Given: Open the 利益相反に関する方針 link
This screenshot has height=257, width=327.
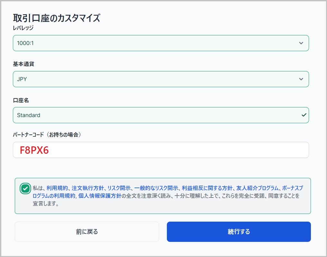Looking at the screenshot, I should click(x=207, y=188).
